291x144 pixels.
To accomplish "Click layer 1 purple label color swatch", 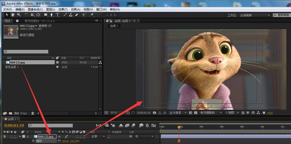I will coord(24,136).
